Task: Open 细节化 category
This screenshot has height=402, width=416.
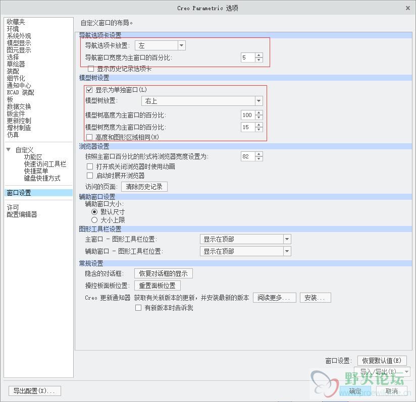Action: click(x=16, y=78)
